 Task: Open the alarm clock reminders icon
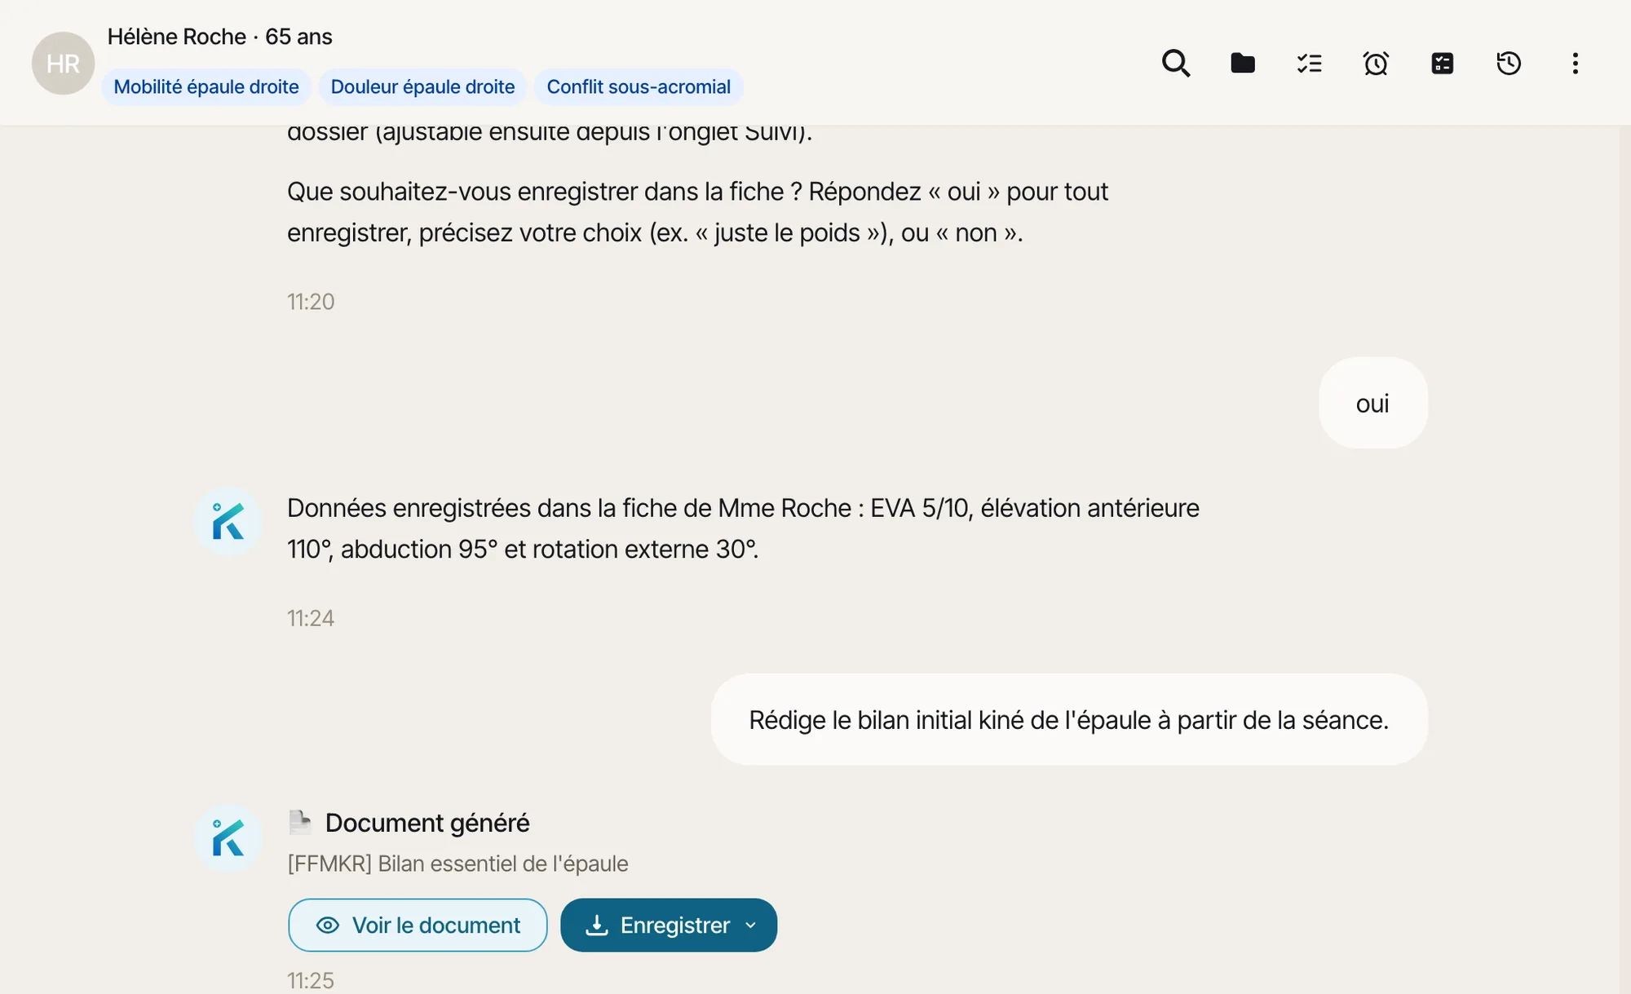pos(1376,63)
